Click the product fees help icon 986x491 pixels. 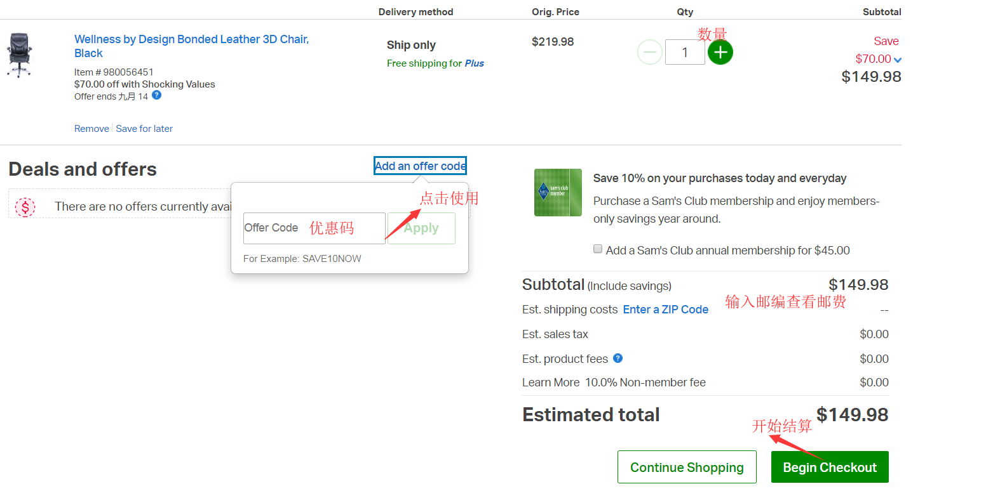617,358
